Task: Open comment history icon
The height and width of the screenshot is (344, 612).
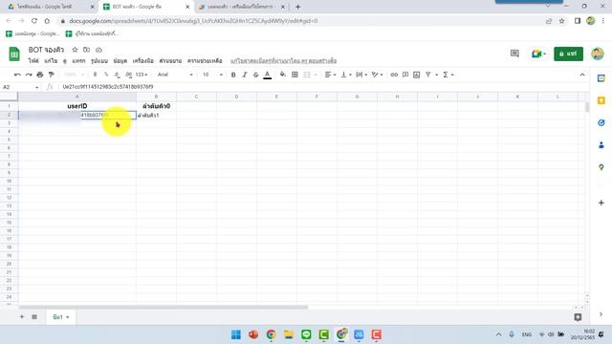Action: [x=514, y=54]
